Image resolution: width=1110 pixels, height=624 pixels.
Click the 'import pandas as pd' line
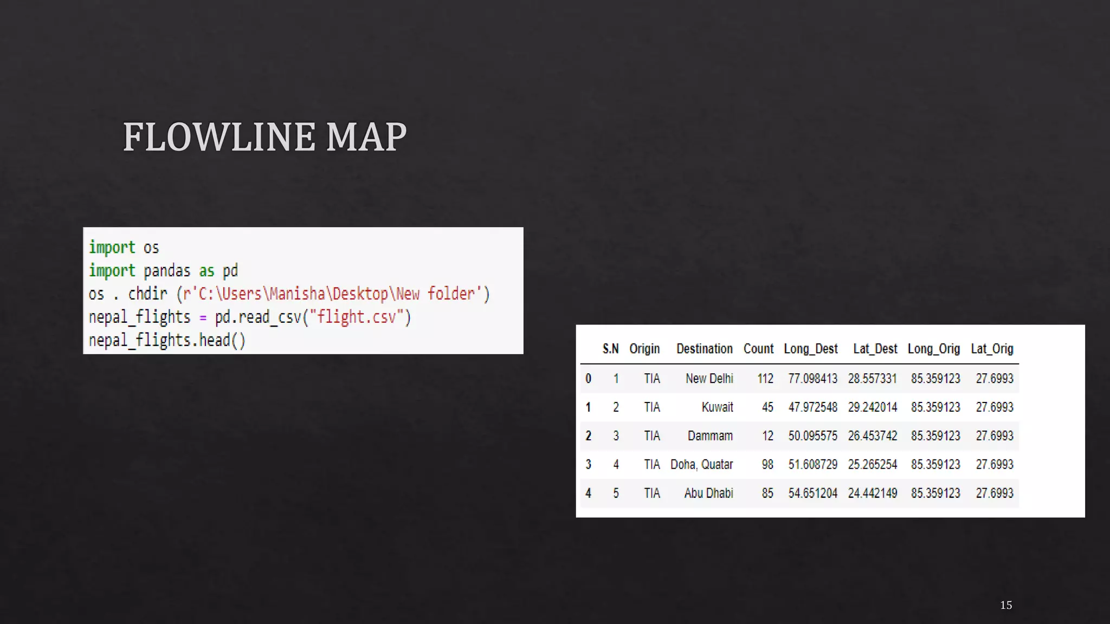point(163,271)
